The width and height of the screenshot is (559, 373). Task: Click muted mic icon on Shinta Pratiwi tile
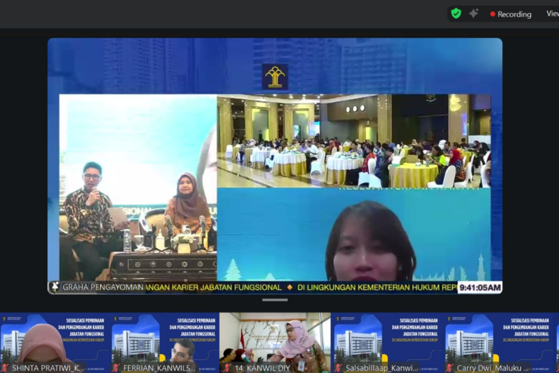[6, 368]
